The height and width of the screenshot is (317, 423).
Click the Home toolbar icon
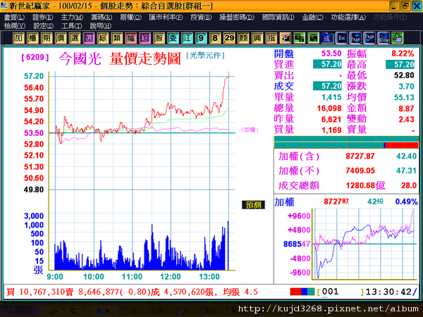(384, 38)
